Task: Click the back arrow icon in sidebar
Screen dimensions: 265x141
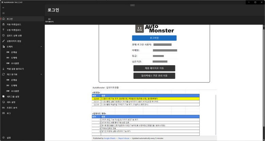Action: click(x=3, y=8)
